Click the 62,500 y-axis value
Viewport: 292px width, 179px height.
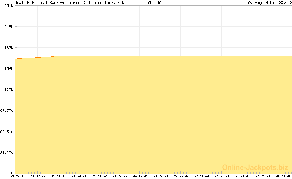click(x=7, y=132)
